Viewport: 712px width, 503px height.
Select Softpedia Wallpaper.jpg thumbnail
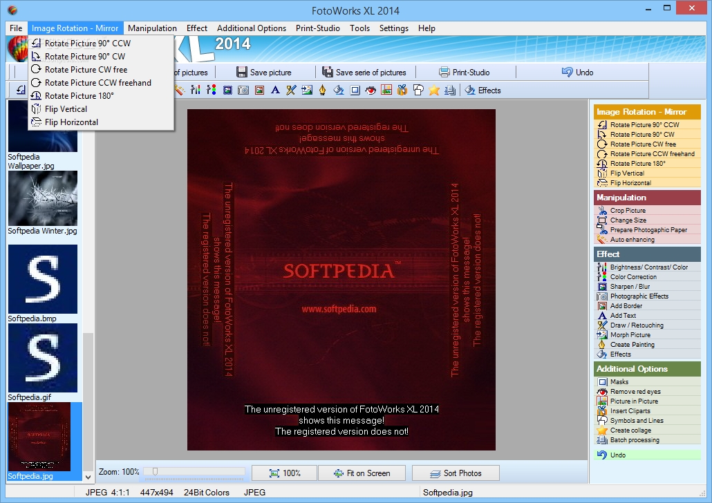[x=43, y=126]
